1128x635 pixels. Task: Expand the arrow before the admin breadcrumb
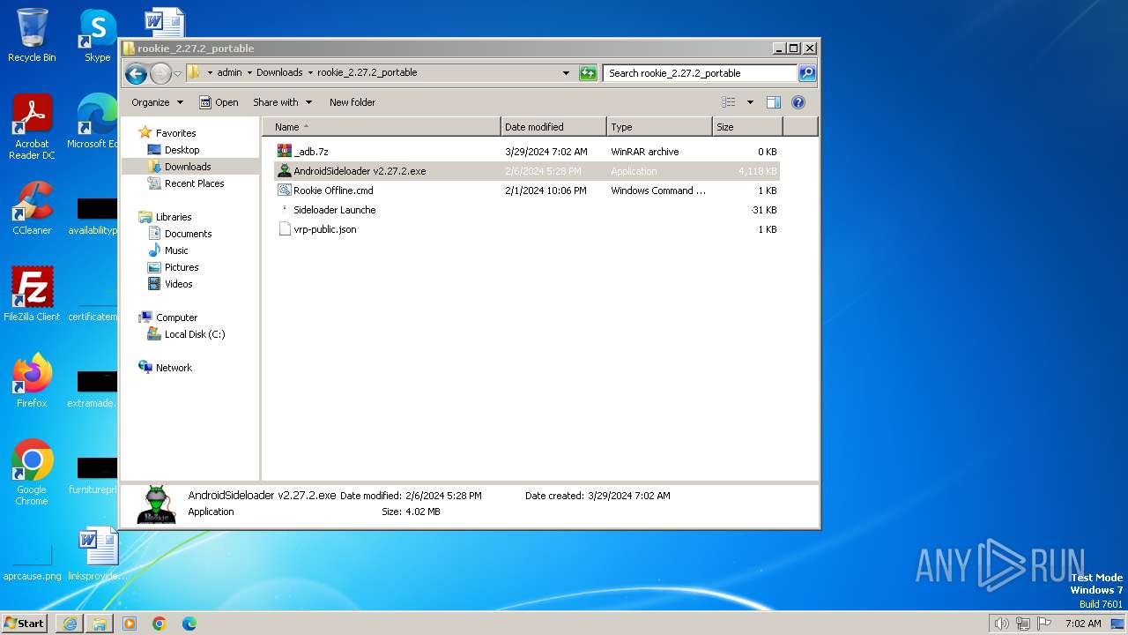pyautogui.click(x=210, y=73)
